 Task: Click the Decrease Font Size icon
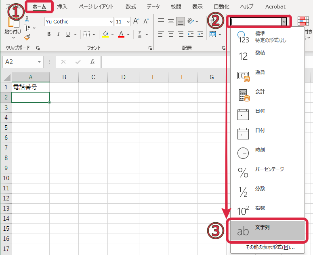(146, 21)
